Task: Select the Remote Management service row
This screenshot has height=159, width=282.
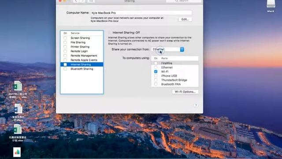Action: tap(82, 56)
